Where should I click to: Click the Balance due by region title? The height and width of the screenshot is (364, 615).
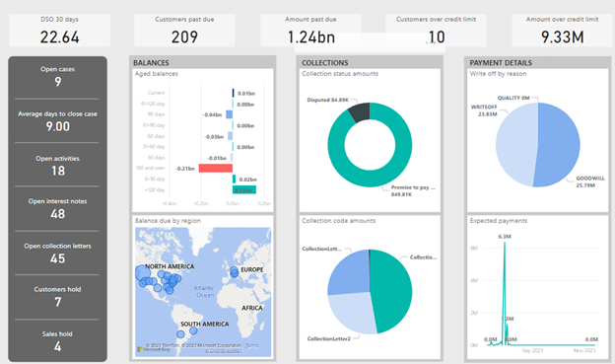(168, 221)
